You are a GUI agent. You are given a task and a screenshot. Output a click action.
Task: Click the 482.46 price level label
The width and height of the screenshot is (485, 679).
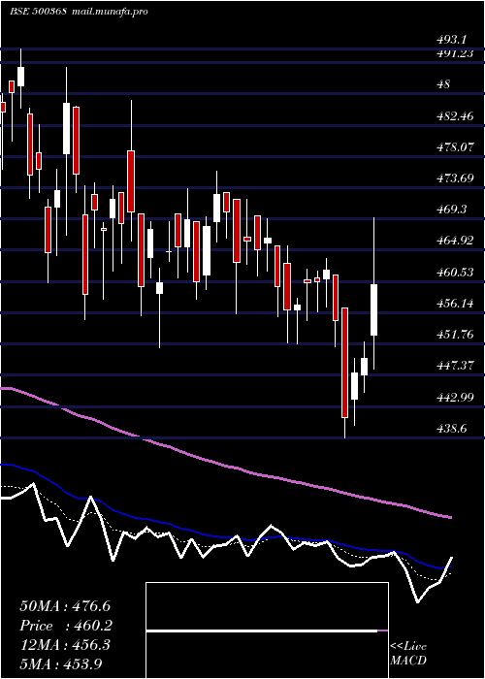(x=455, y=116)
